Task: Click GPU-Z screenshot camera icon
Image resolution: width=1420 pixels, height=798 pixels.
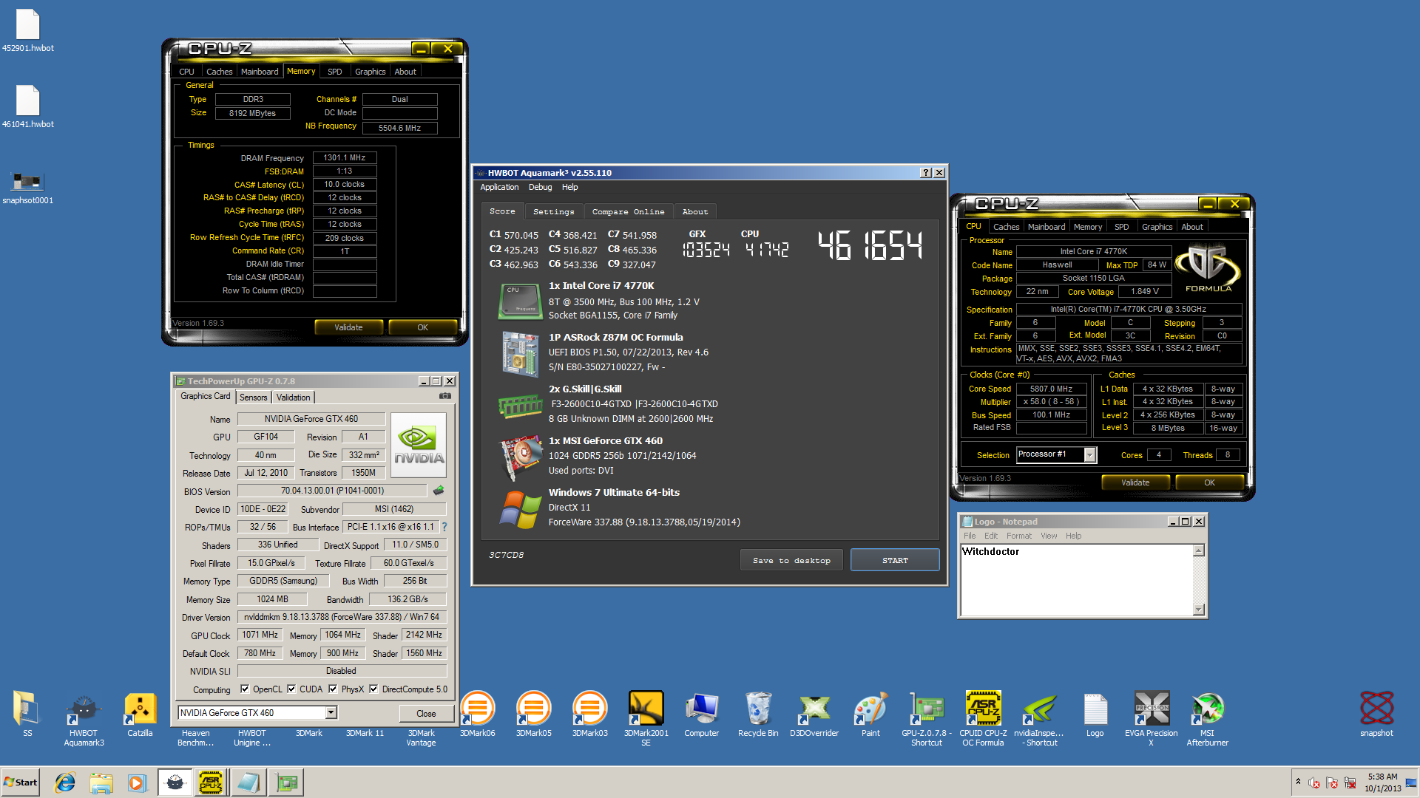Action: [444, 396]
